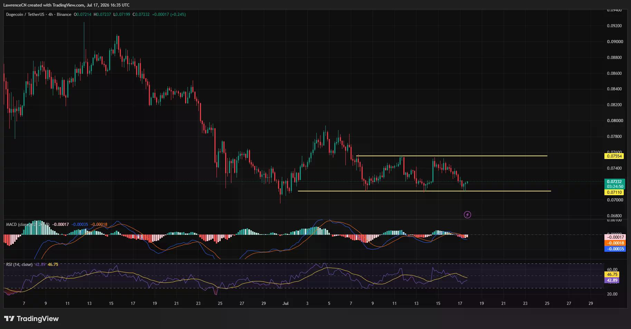Click the +0.00017 (+0.24%) change value
Image resolution: width=631 pixels, height=329 pixels.
click(169, 14)
